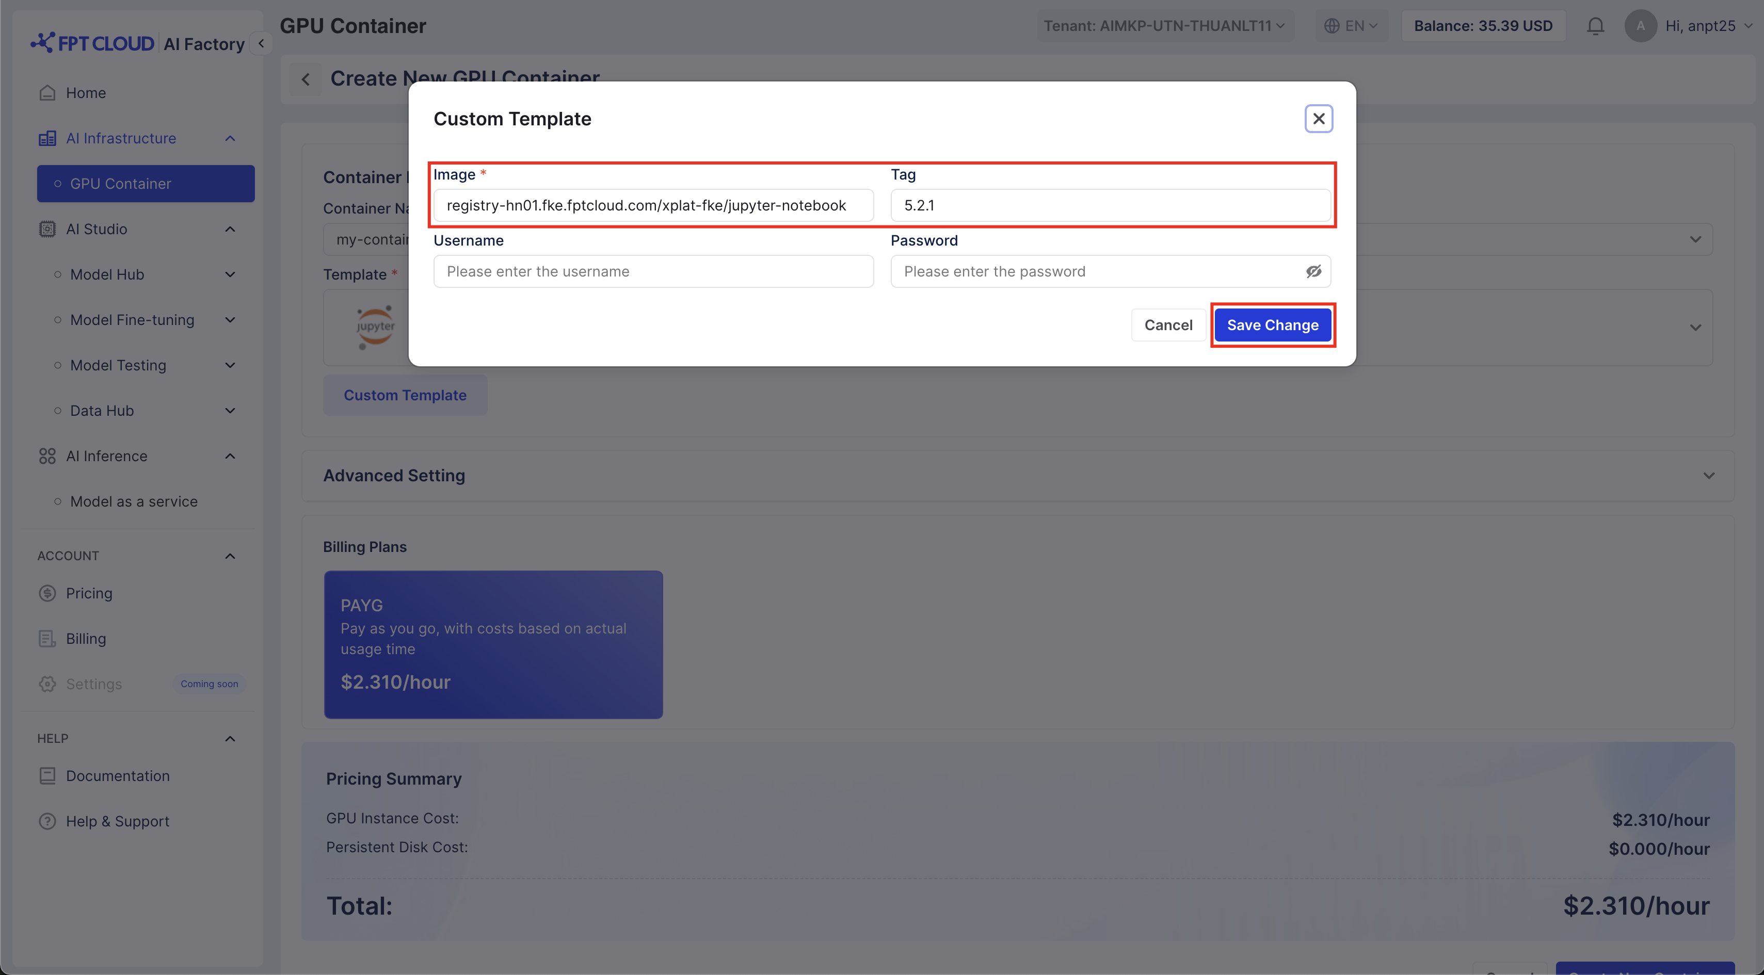Open the EN language dropdown
The width and height of the screenshot is (1764, 975).
[x=1351, y=26]
